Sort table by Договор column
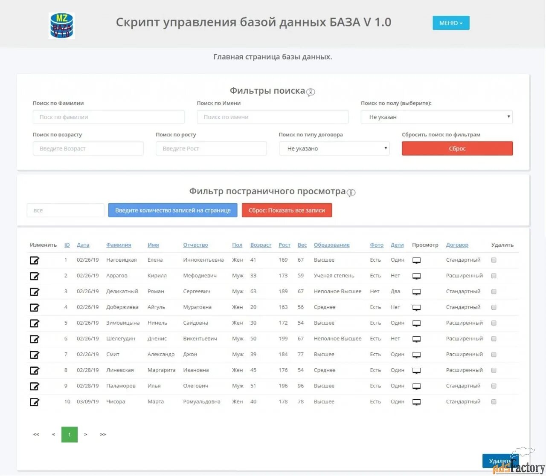546x476 pixels. pos(457,245)
